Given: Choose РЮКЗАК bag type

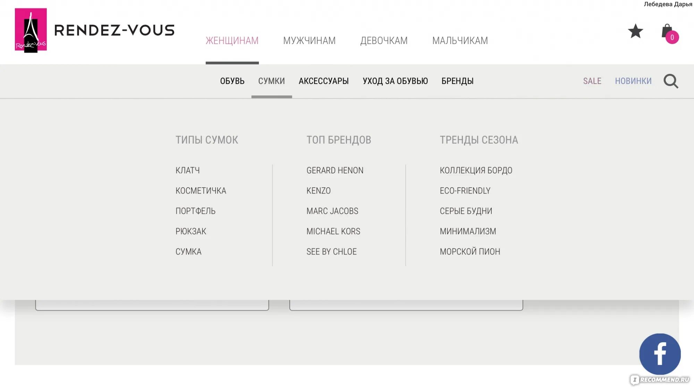Looking at the screenshot, I should [x=191, y=232].
